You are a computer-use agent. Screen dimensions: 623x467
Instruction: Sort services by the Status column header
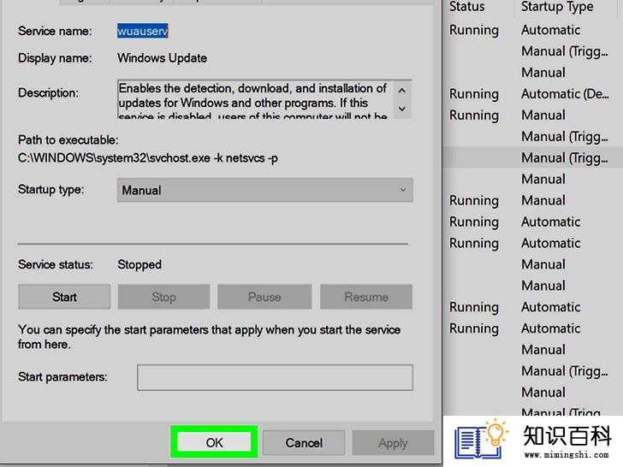[467, 7]
